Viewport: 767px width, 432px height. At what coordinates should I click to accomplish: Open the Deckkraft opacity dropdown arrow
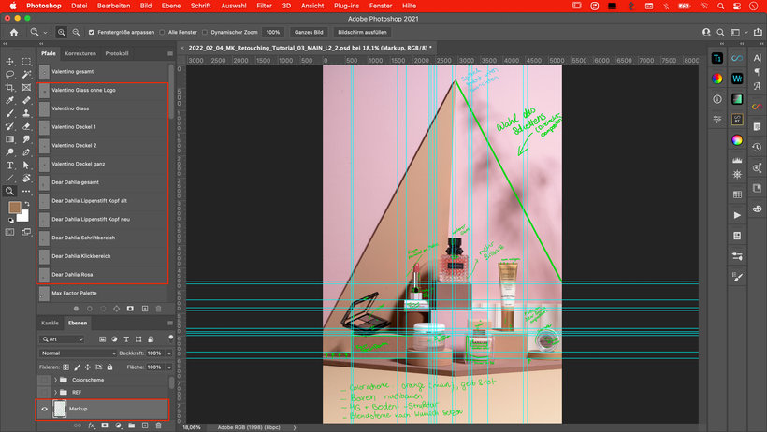click(169, 353)
